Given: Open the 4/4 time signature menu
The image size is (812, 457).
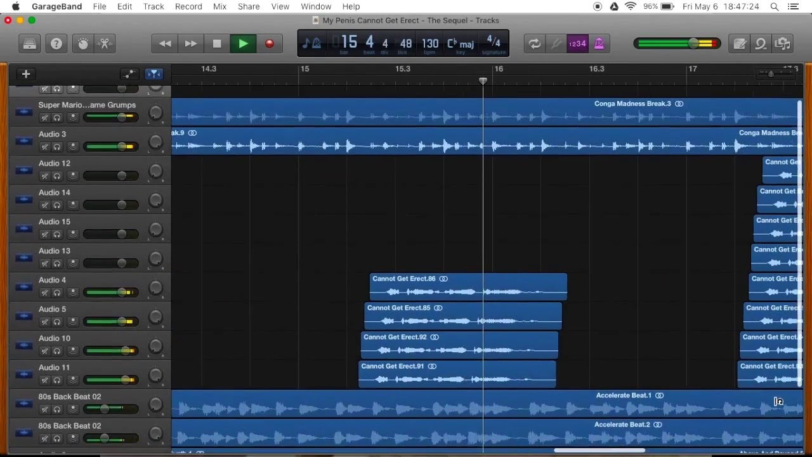Looking at the screenshot, I should pyautogui.click(x=493, y=44).
